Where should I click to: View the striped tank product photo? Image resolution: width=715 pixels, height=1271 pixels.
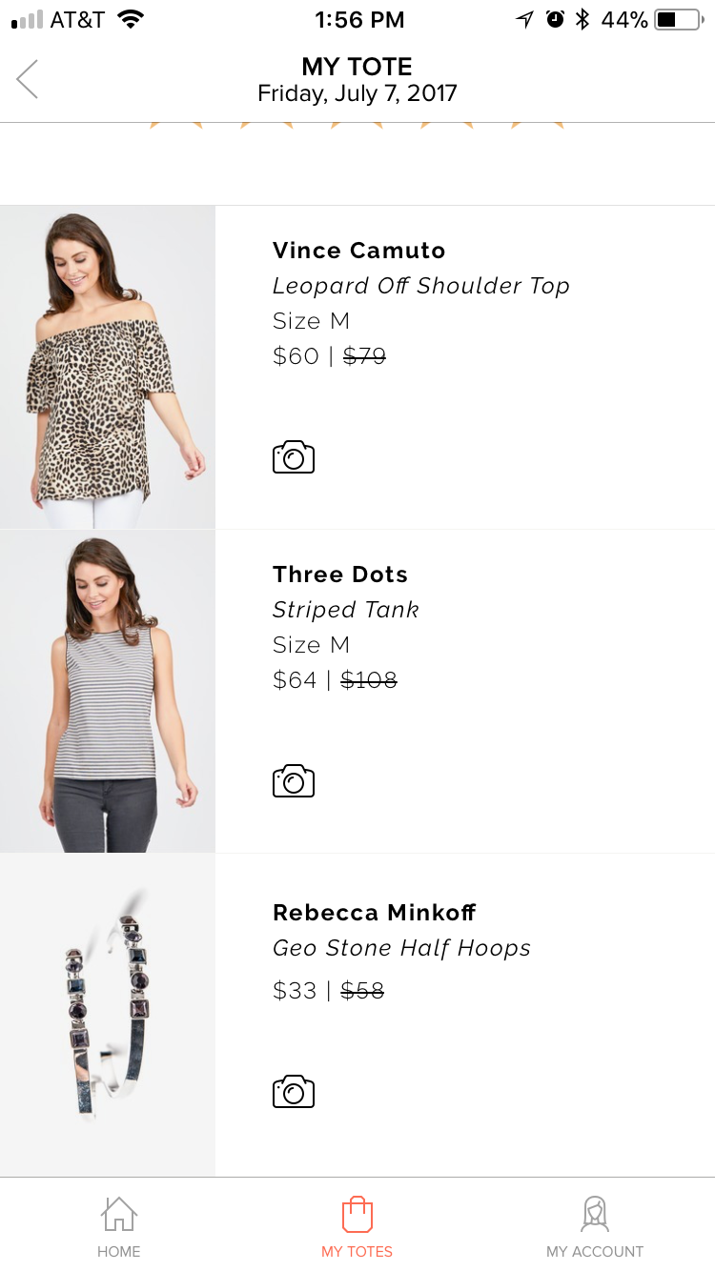pos(108,691)
